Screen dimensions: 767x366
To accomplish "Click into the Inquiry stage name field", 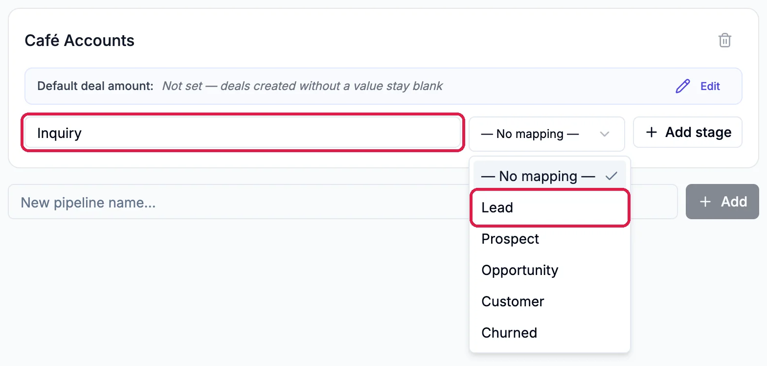I will [243, 133].
